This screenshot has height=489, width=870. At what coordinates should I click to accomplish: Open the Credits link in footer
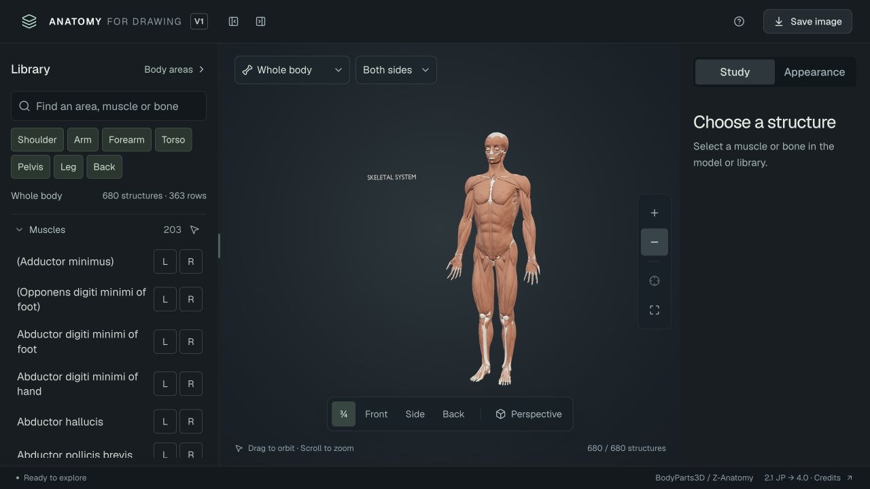[809, 478]
